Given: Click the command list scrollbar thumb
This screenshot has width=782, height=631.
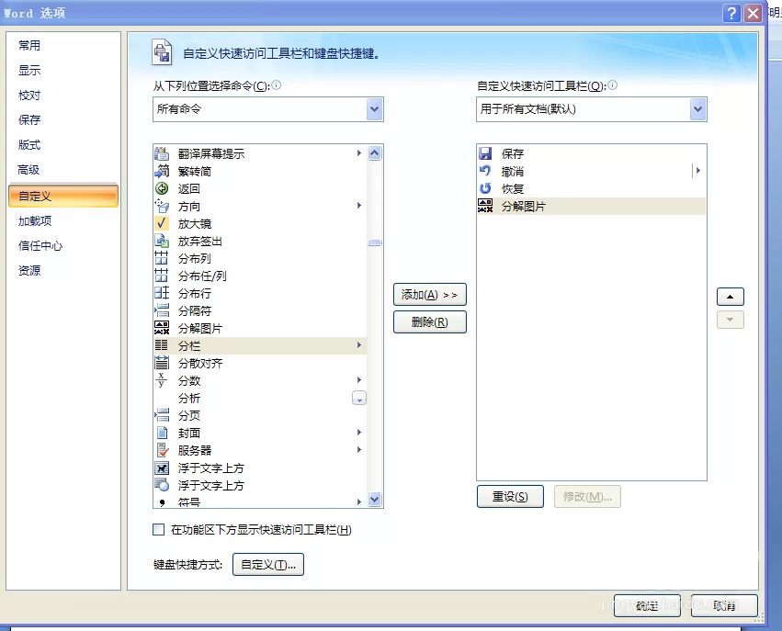Looking at the screenshot, I should click(375, 242).
